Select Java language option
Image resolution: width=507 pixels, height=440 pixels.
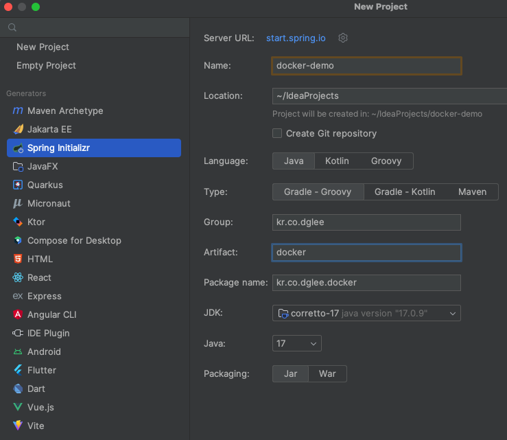point(294,161)
